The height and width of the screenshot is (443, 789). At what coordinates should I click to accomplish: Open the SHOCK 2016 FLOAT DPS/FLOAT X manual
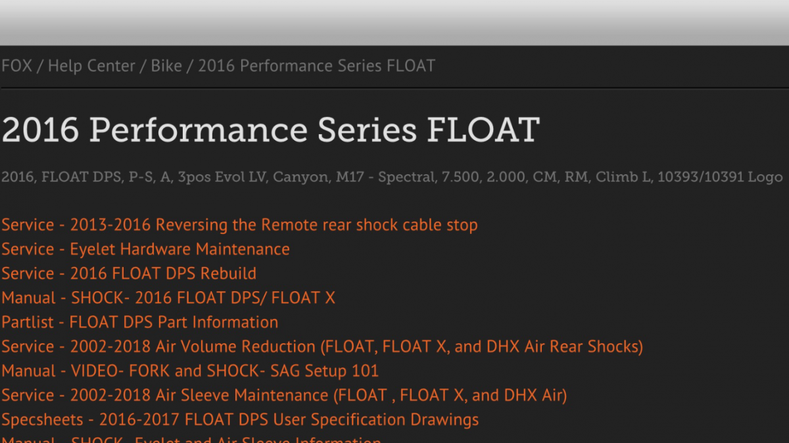[168, 298]
